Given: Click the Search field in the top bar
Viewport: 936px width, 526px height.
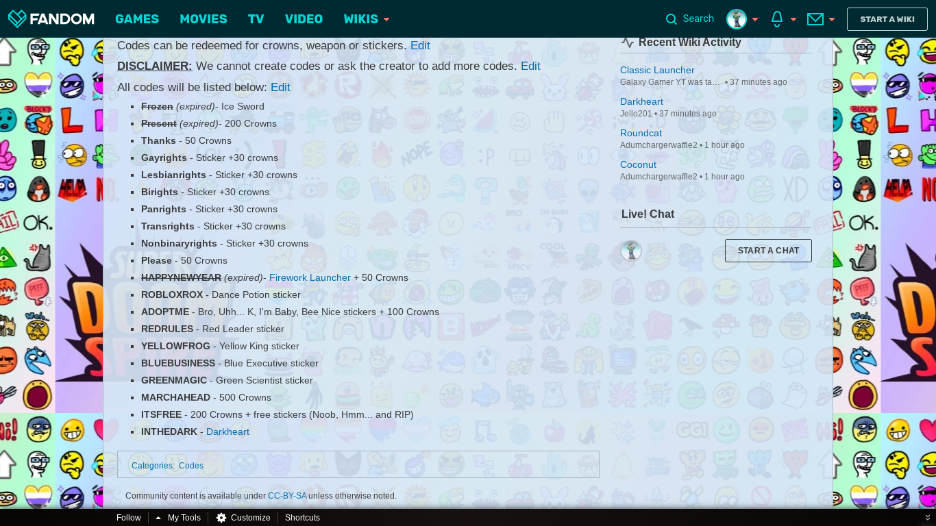Looking at the screenshot, I should pos(698,19).
